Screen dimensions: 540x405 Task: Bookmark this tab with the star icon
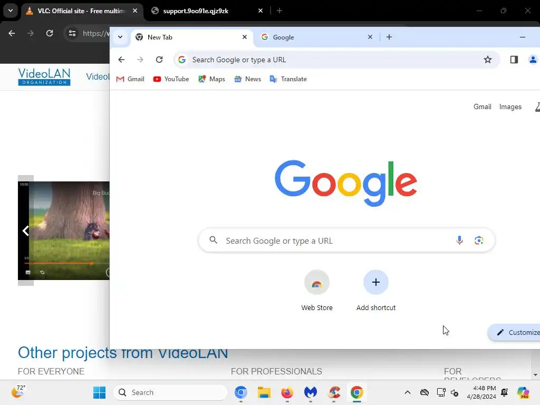pos(488,60)
